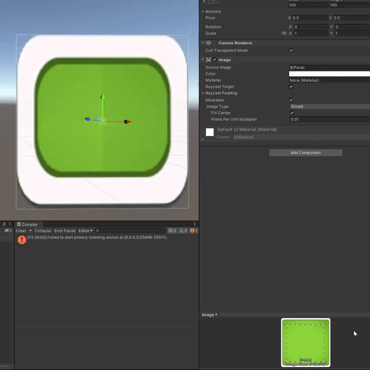The image size is (370, 370).
Task: Click the Rotation X field
Action: coord(311,27)
